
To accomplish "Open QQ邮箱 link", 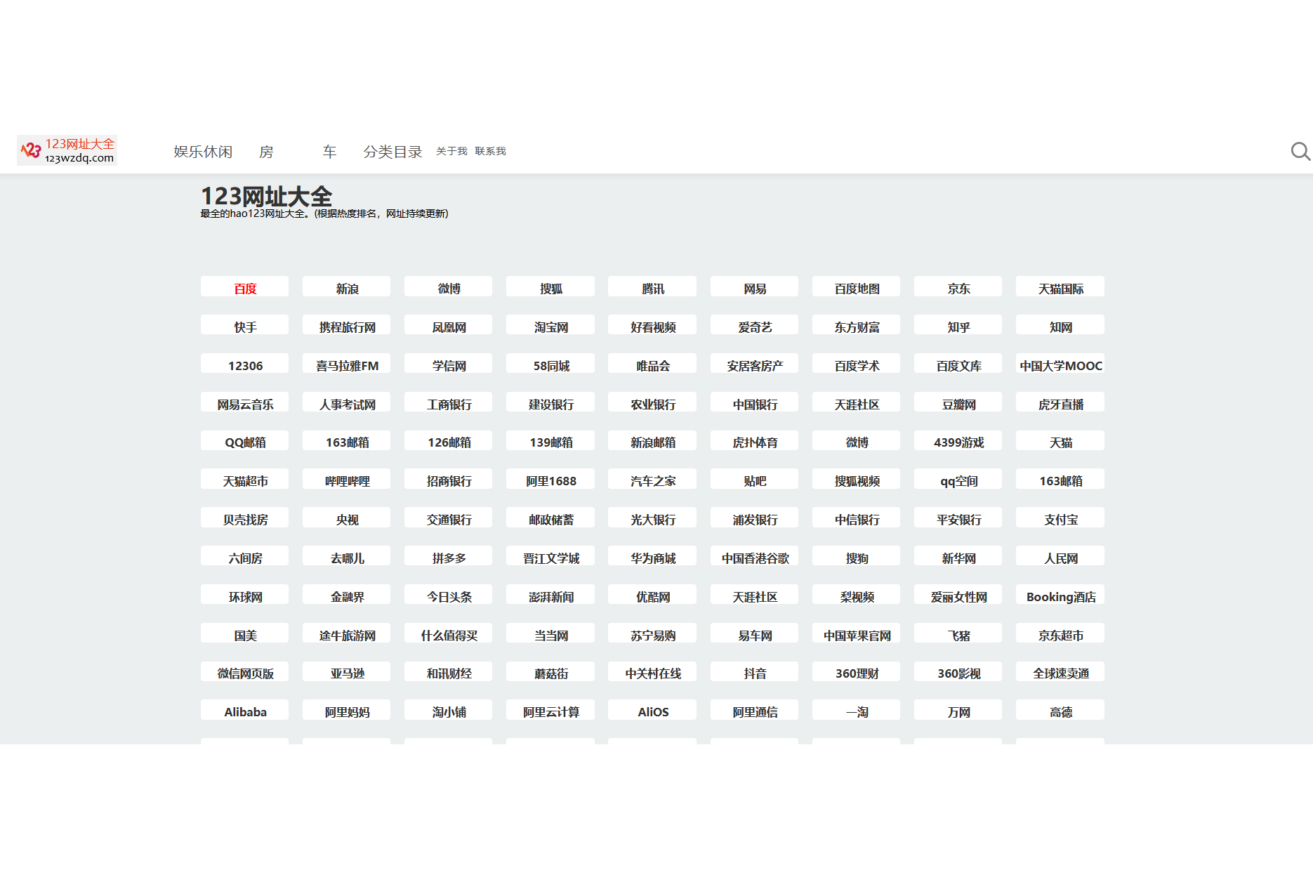I will pos(245,442).
